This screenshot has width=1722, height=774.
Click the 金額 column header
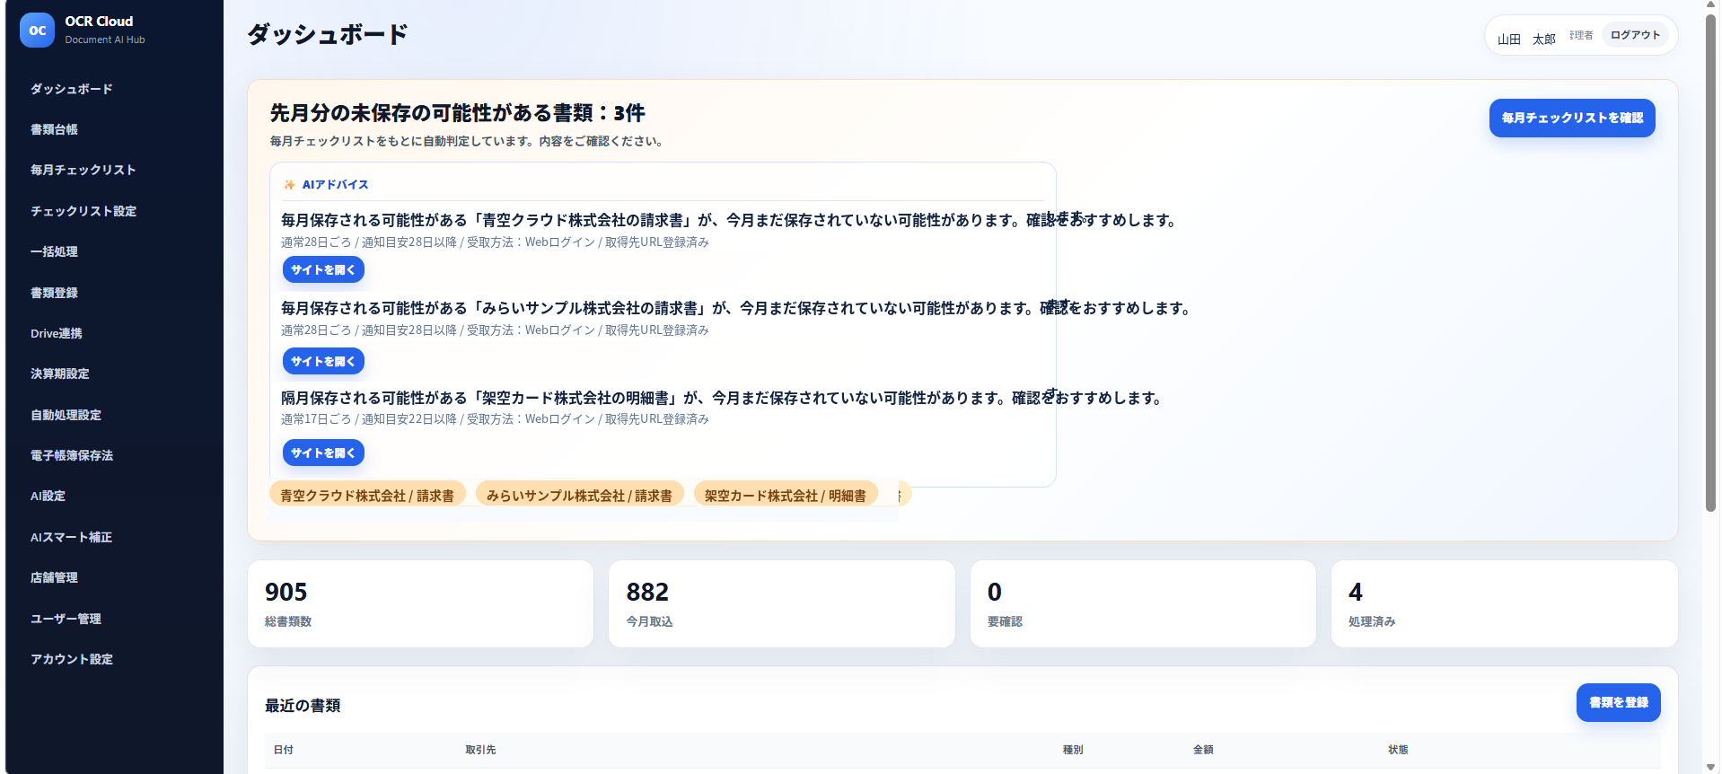[1203, 750]
